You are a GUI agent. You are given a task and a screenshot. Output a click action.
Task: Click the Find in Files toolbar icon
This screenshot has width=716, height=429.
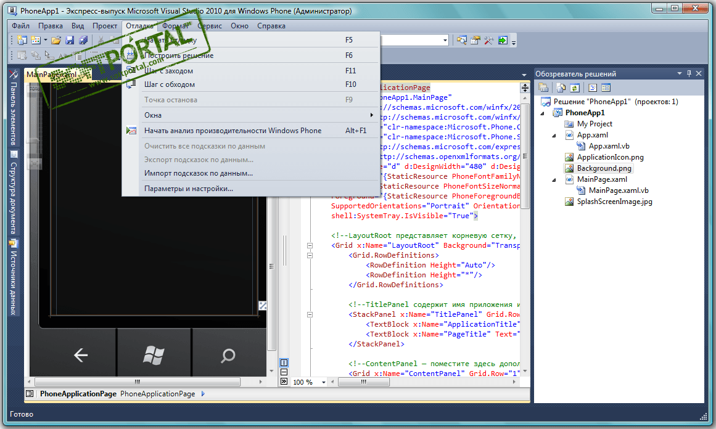pyautogui.click(x=462, y=41)
